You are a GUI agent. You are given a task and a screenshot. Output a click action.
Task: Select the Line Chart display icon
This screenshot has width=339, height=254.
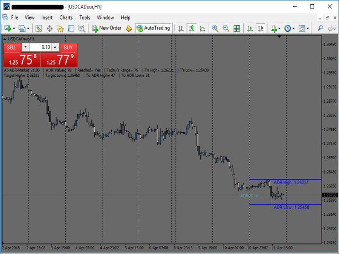point(202,28)
